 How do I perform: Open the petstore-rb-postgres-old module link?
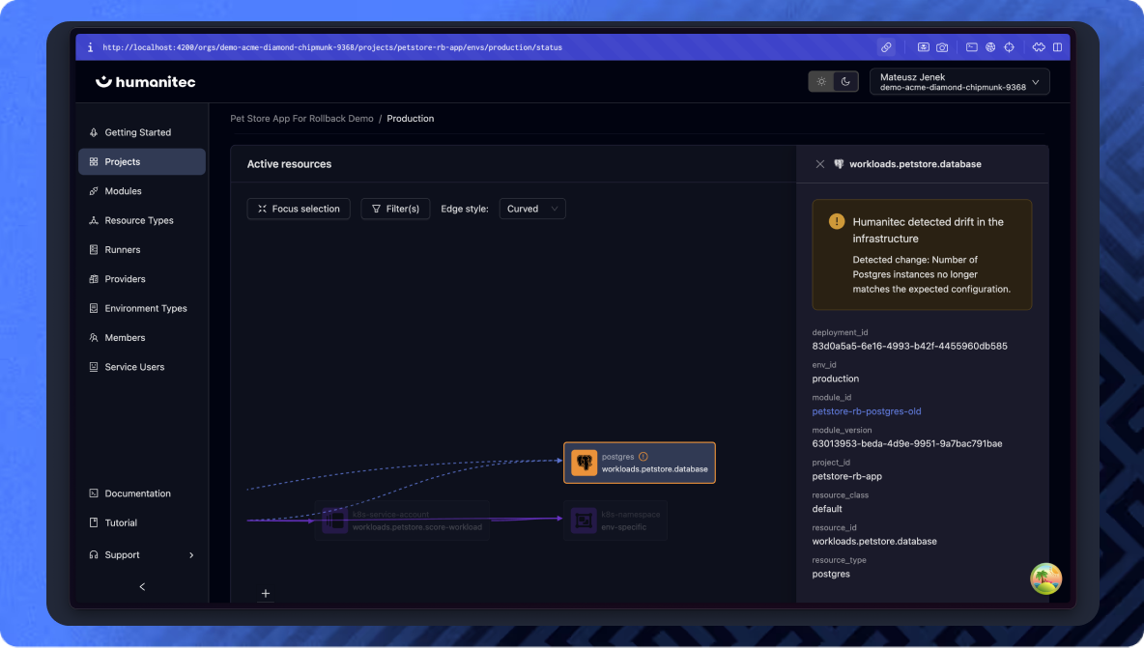(x=866, y=411)
